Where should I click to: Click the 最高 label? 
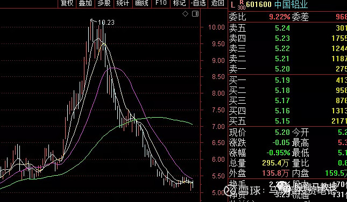click(300, 142)
